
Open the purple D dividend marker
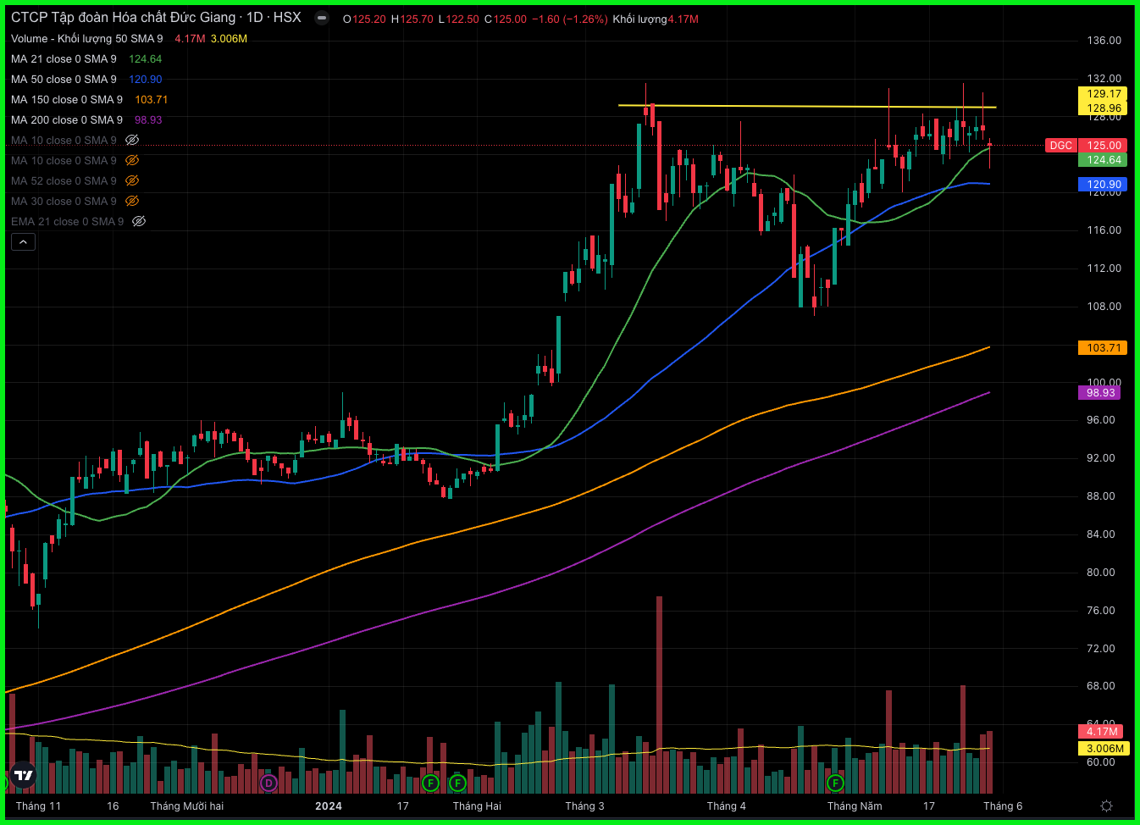coord(268,783)
